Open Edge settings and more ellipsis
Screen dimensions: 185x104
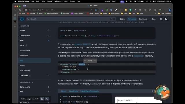pyautogui.click(x=164, y=10)
